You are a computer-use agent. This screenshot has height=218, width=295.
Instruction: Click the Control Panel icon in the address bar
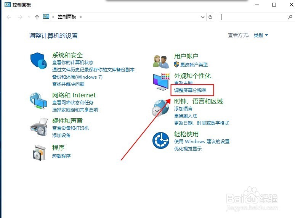[x=46, y=16]
